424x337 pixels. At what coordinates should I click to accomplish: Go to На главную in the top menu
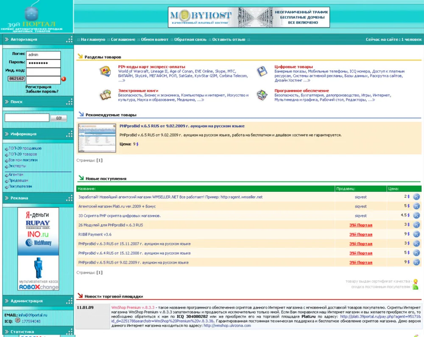point(93,39)
